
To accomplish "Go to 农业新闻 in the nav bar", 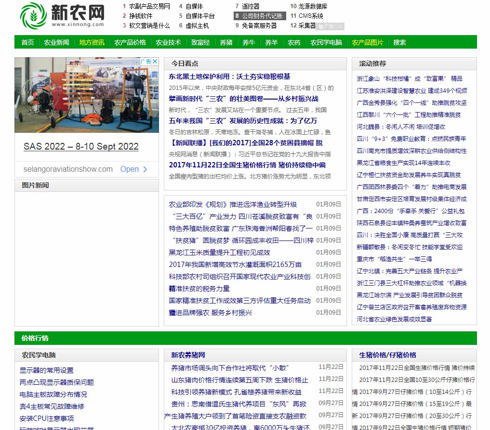I will tap(56, 42).
